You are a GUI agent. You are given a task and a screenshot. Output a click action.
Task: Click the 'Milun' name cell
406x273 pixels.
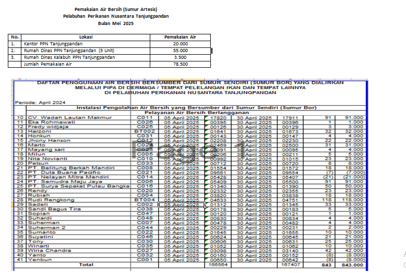pyautogui.click(x=79, y=154)
